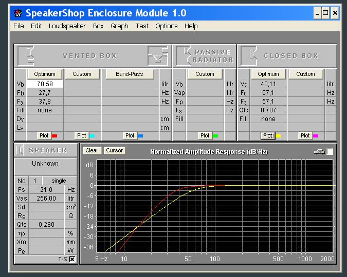Screen dimensions: 347x277
Task: Click the band-pass box diagram icon
Action: [x=158, y=56]
